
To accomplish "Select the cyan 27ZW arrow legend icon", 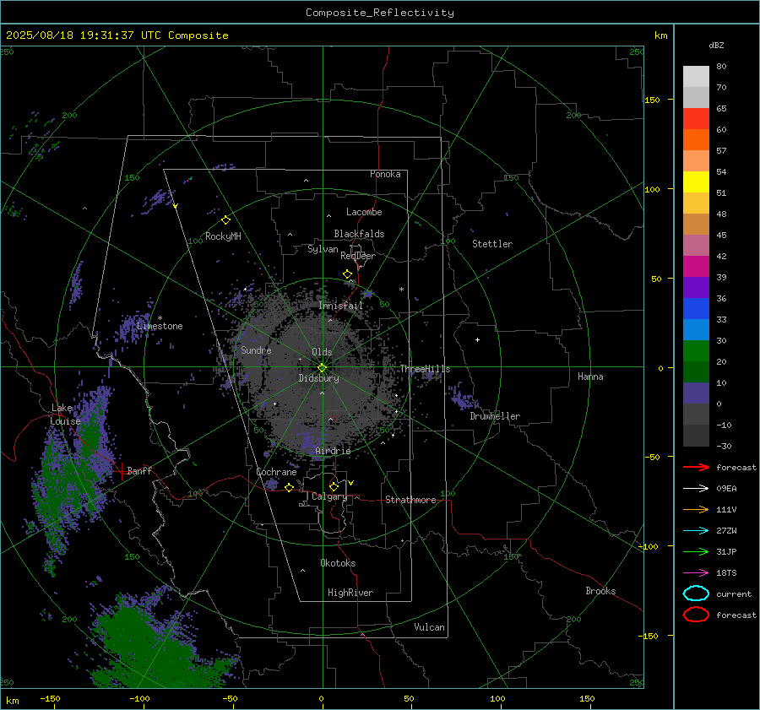I will 696,531.
